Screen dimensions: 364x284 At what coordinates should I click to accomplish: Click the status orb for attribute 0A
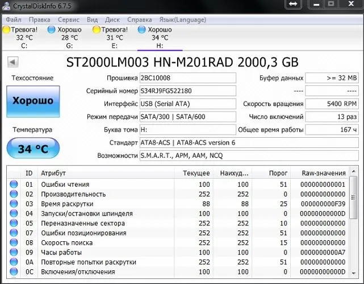(x=14, y=262)
